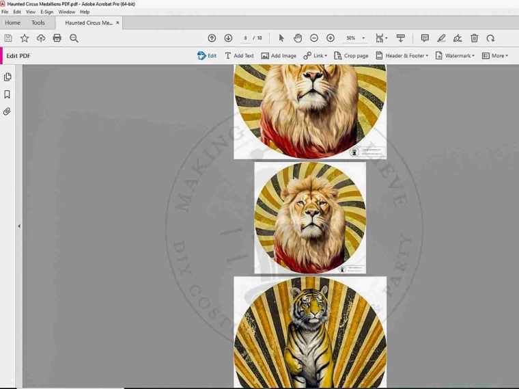Click the Crop page button

(x=351, y=56)
